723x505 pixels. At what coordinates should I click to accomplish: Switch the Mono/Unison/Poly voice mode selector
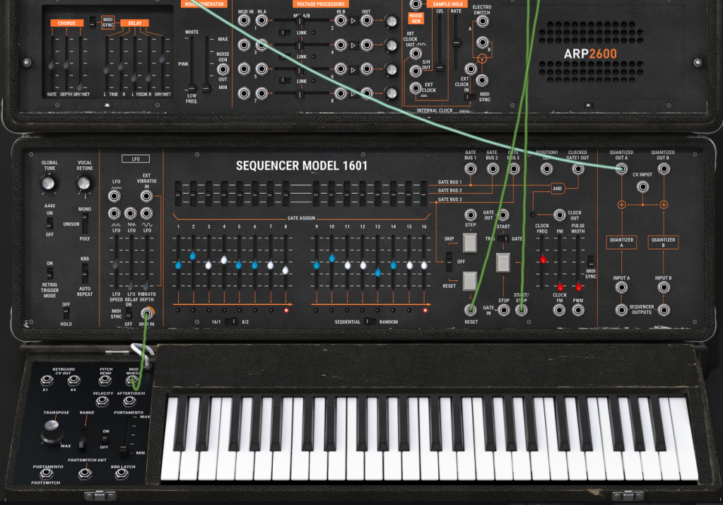click(x=85, y=224)
